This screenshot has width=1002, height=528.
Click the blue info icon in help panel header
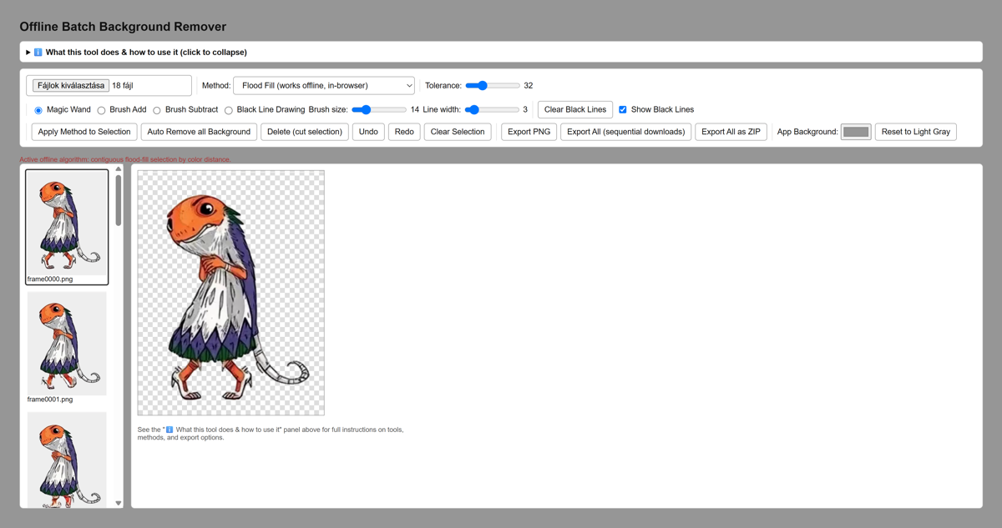(38, 52)
